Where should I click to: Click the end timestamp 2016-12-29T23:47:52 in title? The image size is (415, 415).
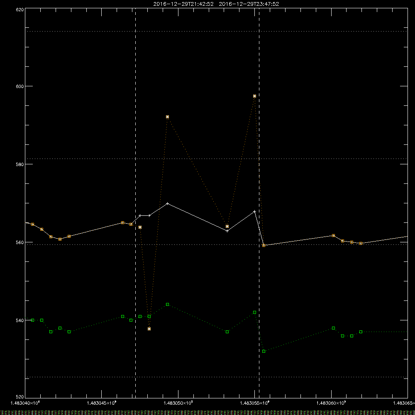[249, 4]
